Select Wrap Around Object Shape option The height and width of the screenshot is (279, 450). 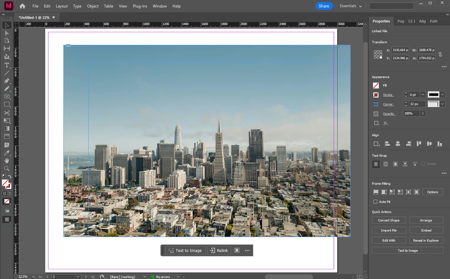pyautogui.click(x=395, y=164)
